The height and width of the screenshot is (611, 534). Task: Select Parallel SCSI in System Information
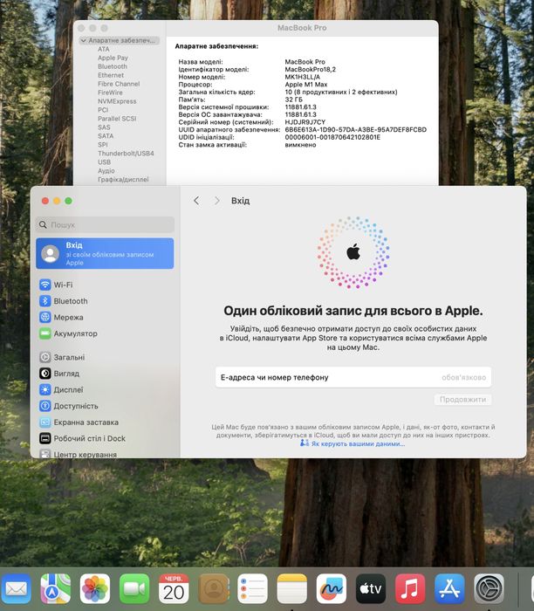coord(117,119)
